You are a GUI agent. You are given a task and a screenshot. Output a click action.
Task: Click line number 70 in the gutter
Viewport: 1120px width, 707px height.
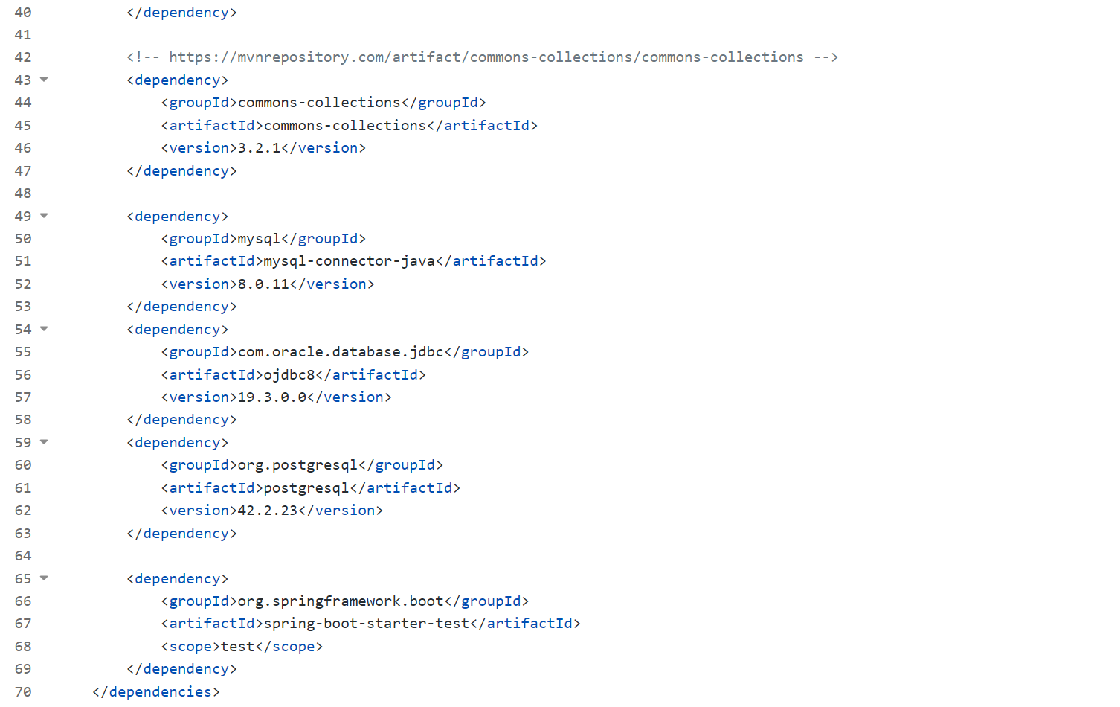click(x=23, y=692)
